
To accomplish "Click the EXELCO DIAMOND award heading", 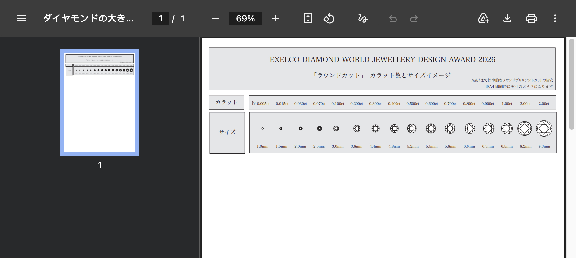I will pos(382,60).
